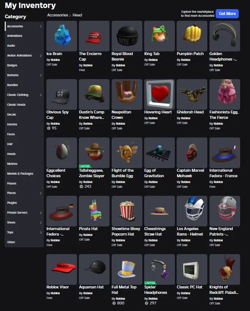Open the Pinata Hat item thumbnail
The height and width of the screenshot is (311, 250).
(94, 211)
